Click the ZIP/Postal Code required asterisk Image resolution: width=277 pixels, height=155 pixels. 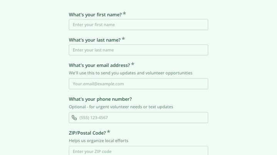[x=108, y=132]
